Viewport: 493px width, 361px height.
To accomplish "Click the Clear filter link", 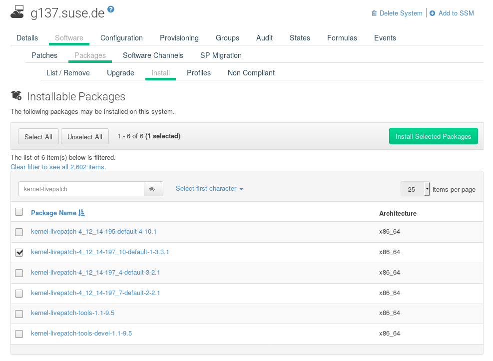I will 58,167.
